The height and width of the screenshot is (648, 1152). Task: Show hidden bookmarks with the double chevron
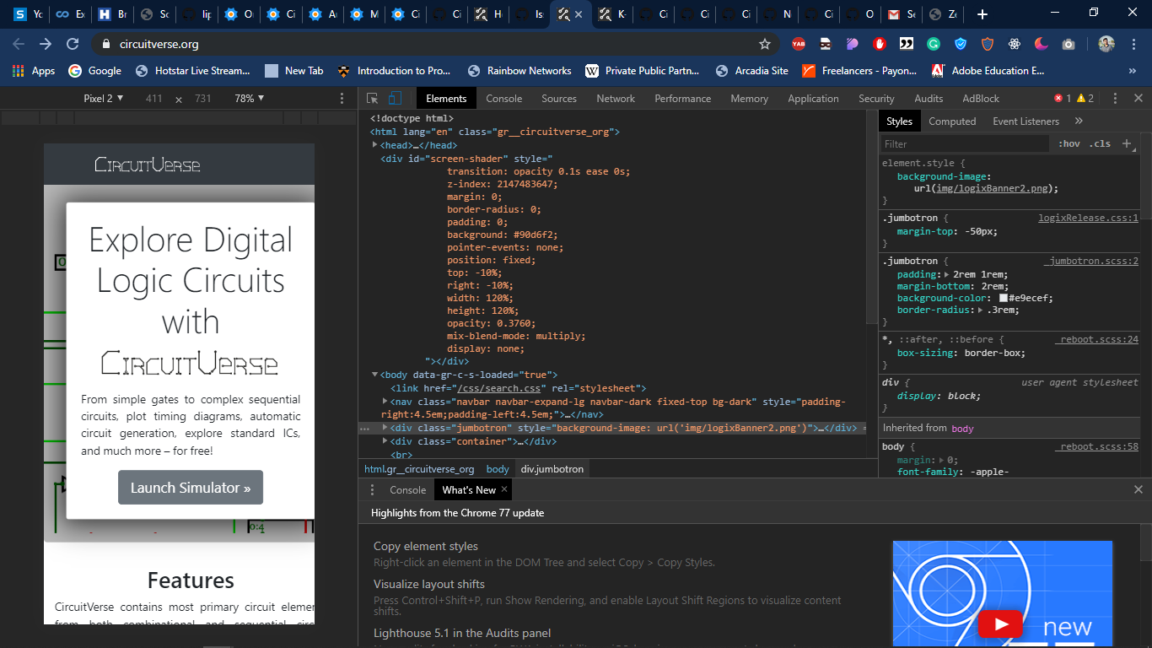(1133, 71)
